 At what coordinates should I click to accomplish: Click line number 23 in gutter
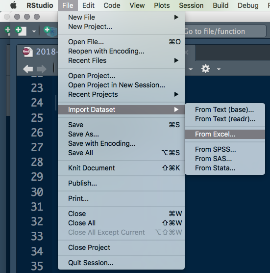tap(37, 88)
